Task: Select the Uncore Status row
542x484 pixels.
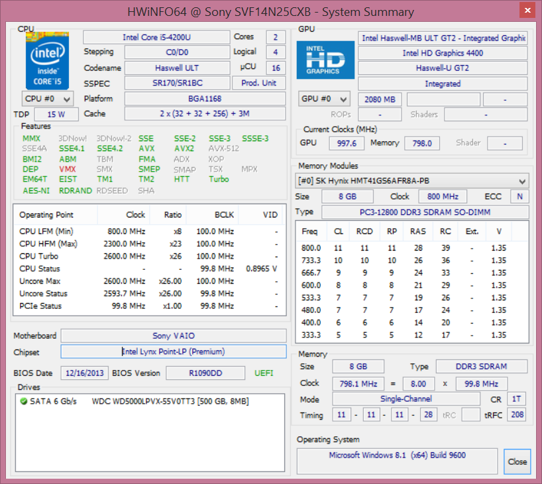Action: click(x=148, y=294)
